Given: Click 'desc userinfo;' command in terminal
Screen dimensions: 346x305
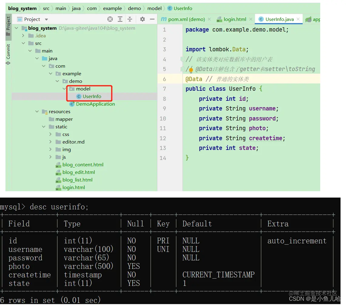Looking at the screenshot, I should (59, 207).
